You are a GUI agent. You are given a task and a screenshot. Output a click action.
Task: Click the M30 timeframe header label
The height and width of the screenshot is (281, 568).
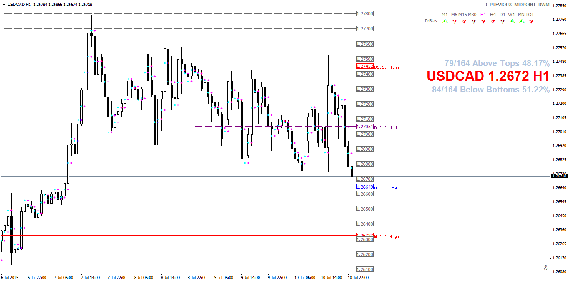pos(471,14)
